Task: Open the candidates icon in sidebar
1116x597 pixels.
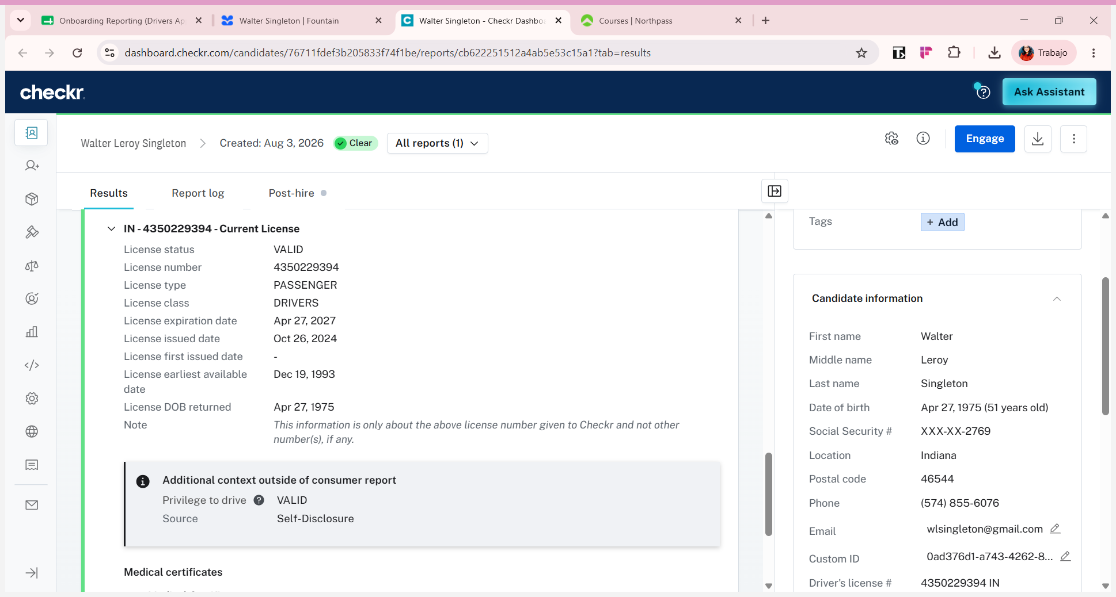Action: (x=32, y=133)
